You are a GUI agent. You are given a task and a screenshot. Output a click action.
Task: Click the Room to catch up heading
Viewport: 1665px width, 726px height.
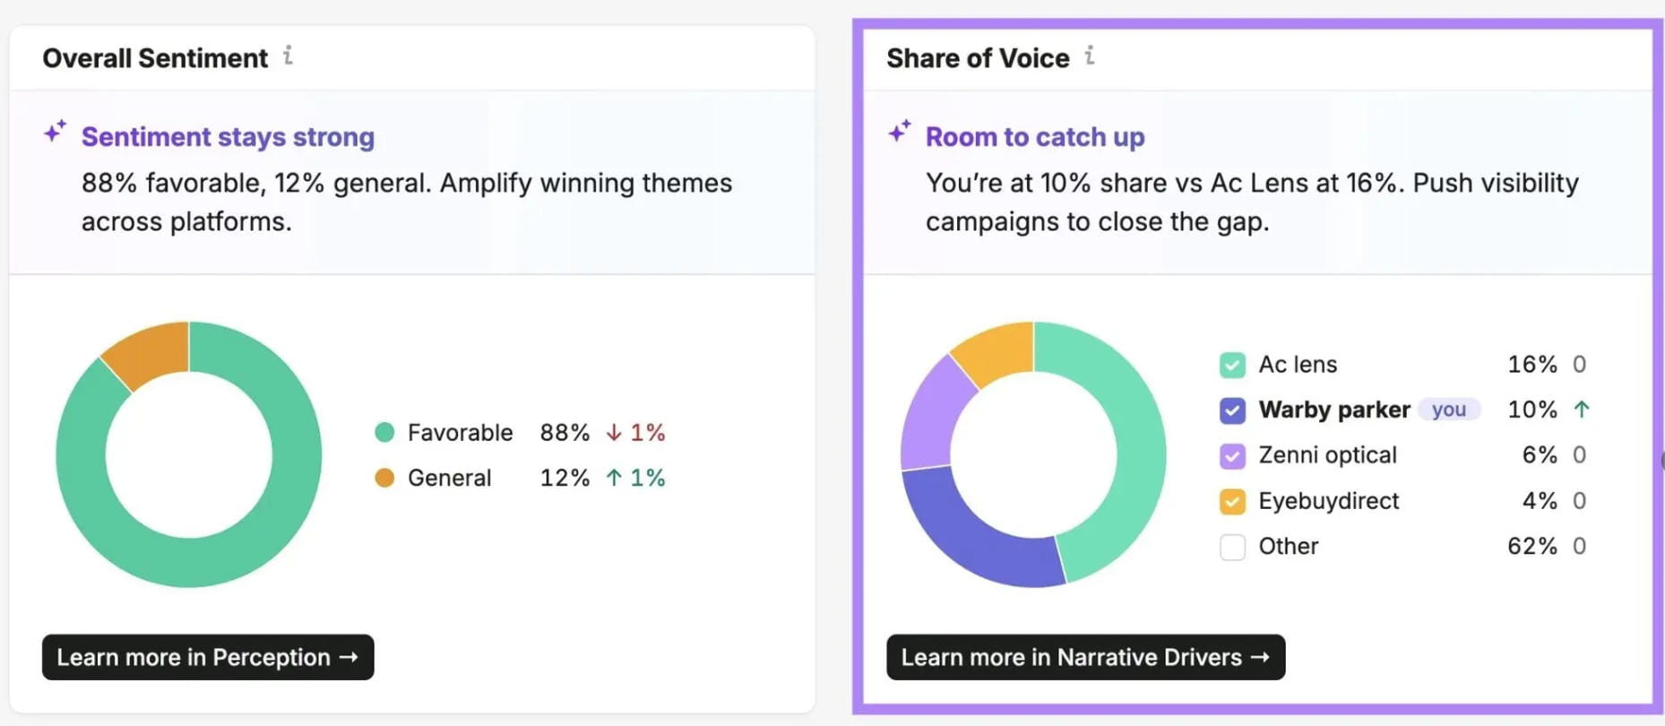coord(1035,136)
